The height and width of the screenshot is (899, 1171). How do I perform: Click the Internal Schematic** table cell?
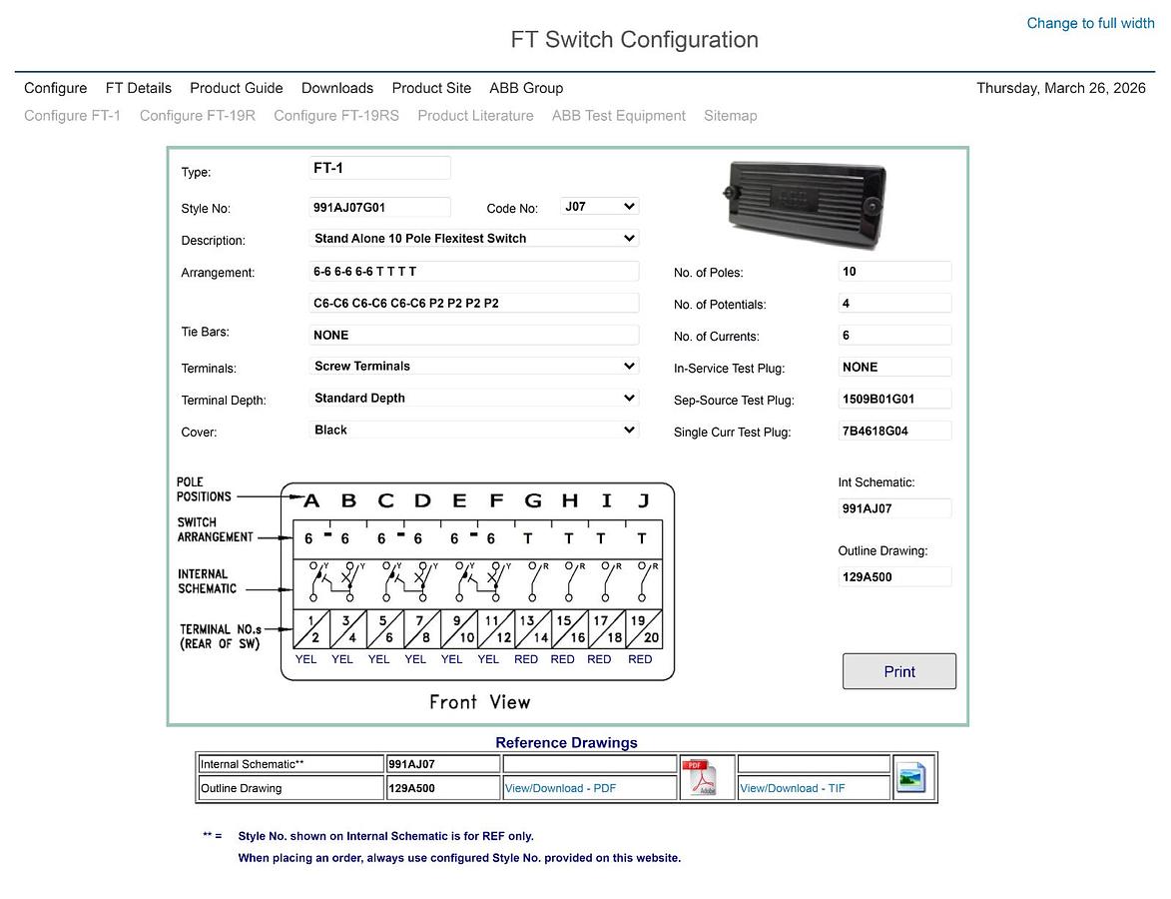[x=291, y=764]
